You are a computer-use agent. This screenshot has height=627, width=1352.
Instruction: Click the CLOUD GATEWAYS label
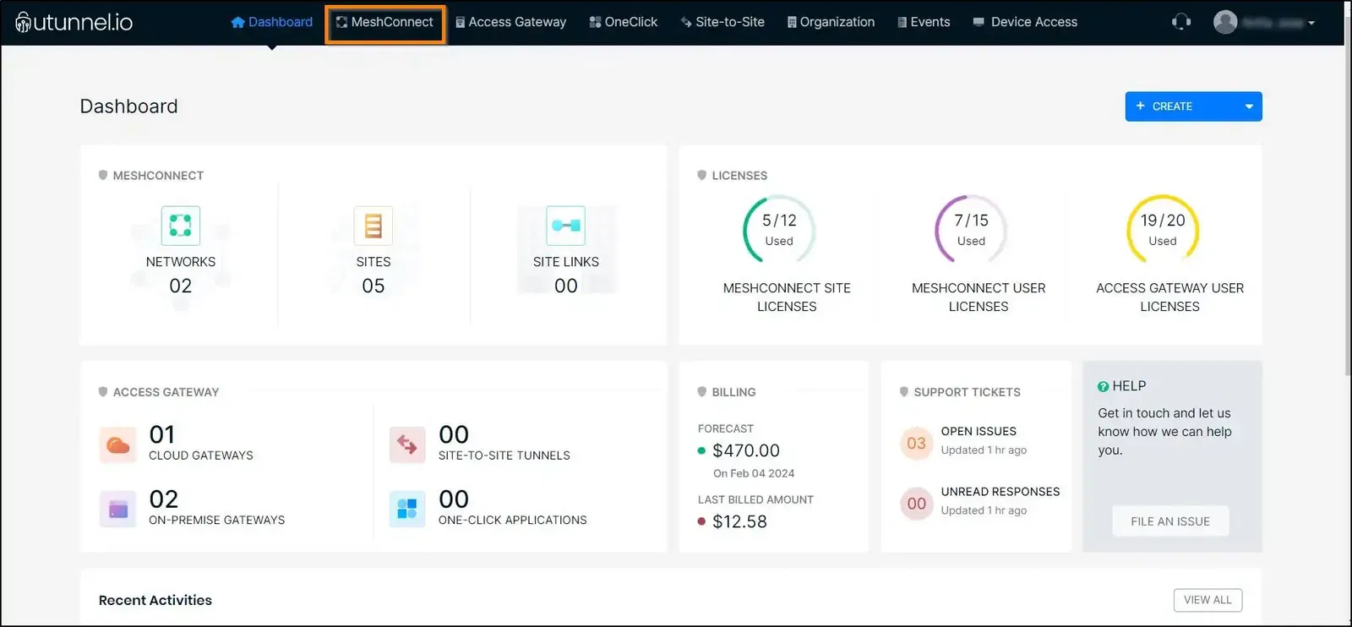coord(201,455)
